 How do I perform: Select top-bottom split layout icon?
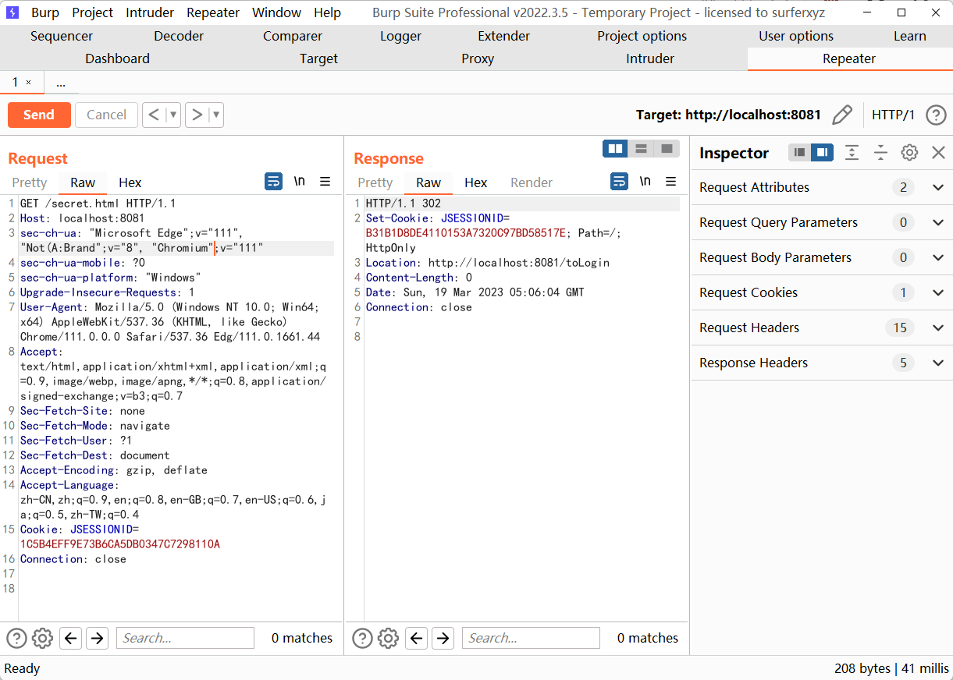[x=641, y=148]
